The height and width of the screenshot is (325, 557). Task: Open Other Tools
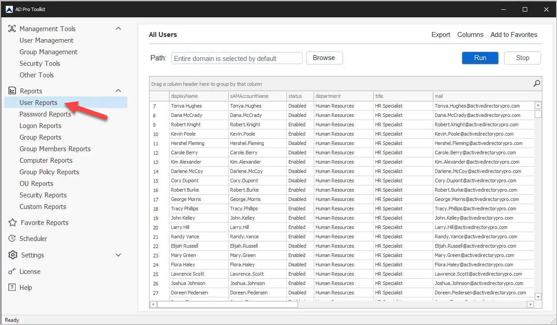click(x=36, y=75)
